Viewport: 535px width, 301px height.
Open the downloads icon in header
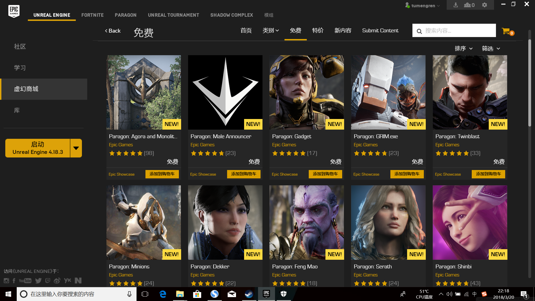pos(456,5)
